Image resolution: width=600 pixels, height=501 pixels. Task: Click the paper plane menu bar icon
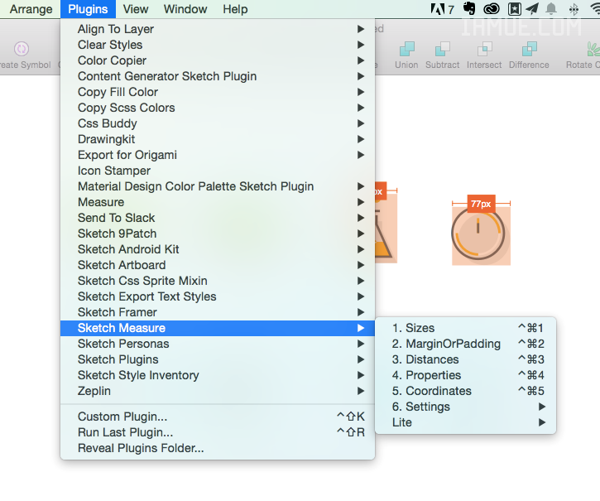(532, 9)
